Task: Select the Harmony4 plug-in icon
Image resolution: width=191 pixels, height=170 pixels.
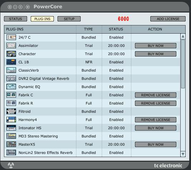Action: (x=11, y=120)
